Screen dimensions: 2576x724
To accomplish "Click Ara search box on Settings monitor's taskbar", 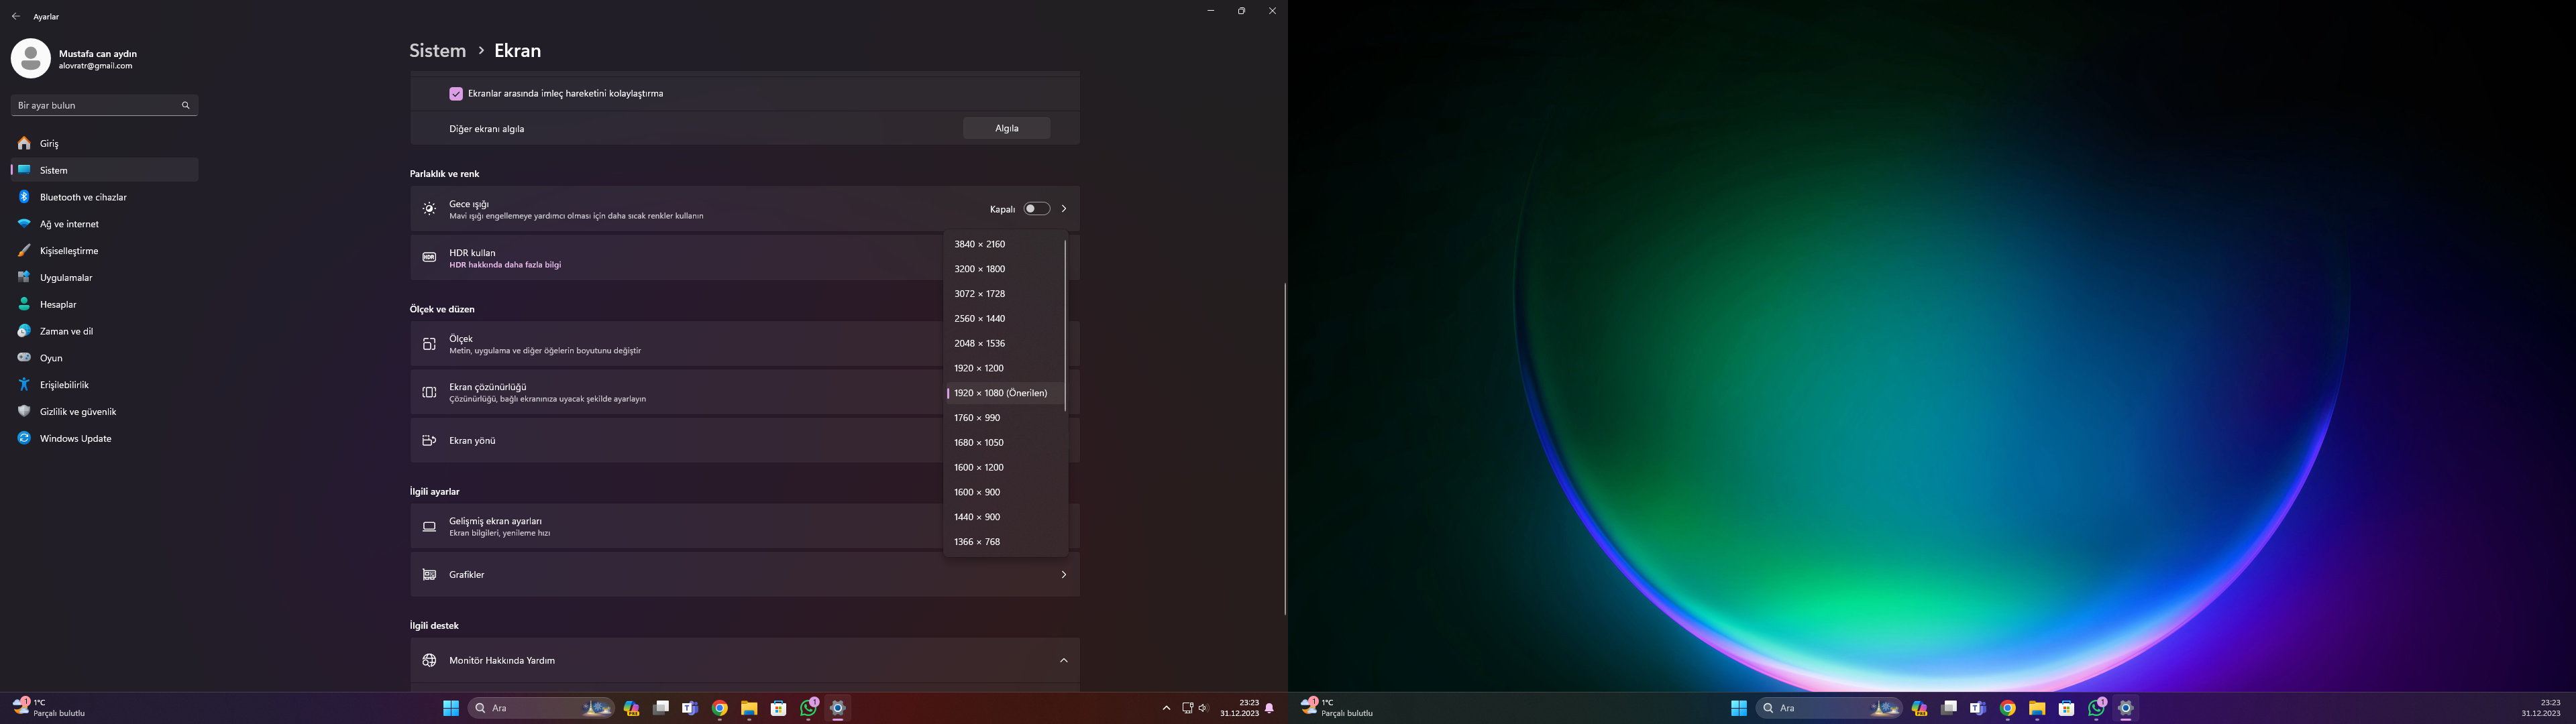I will point(541,708).
